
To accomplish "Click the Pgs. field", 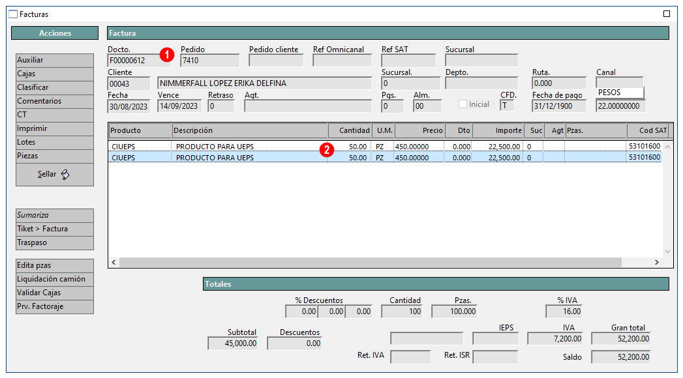I will [393, 106].
